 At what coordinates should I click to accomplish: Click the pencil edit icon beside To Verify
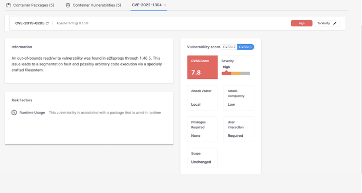(x=335, y=23)
